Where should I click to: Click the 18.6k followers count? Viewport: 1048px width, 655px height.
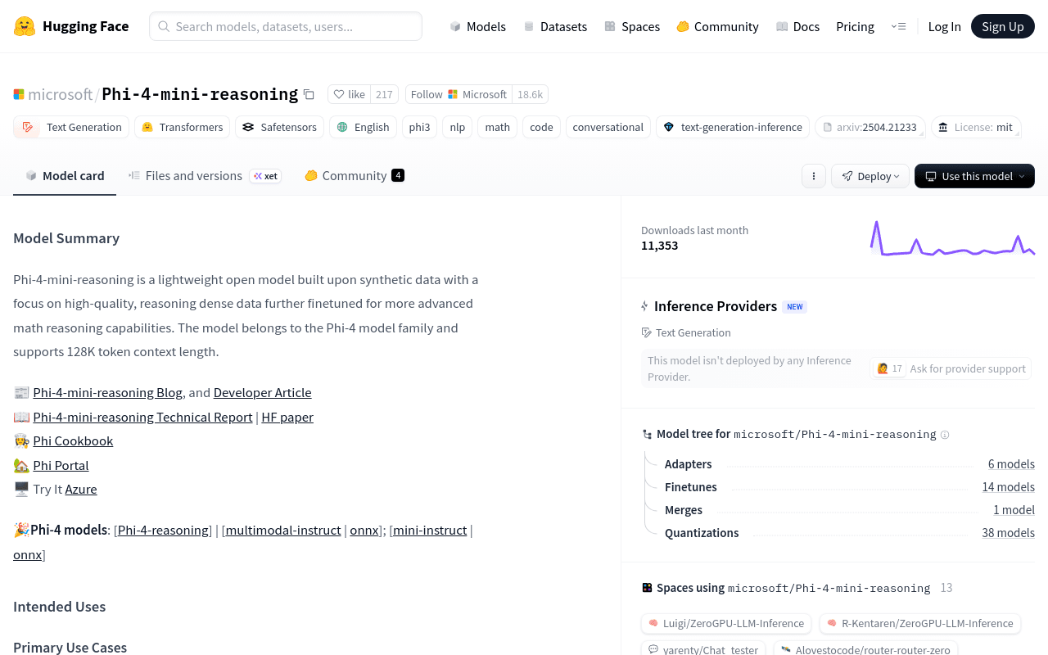pos(530,94)
